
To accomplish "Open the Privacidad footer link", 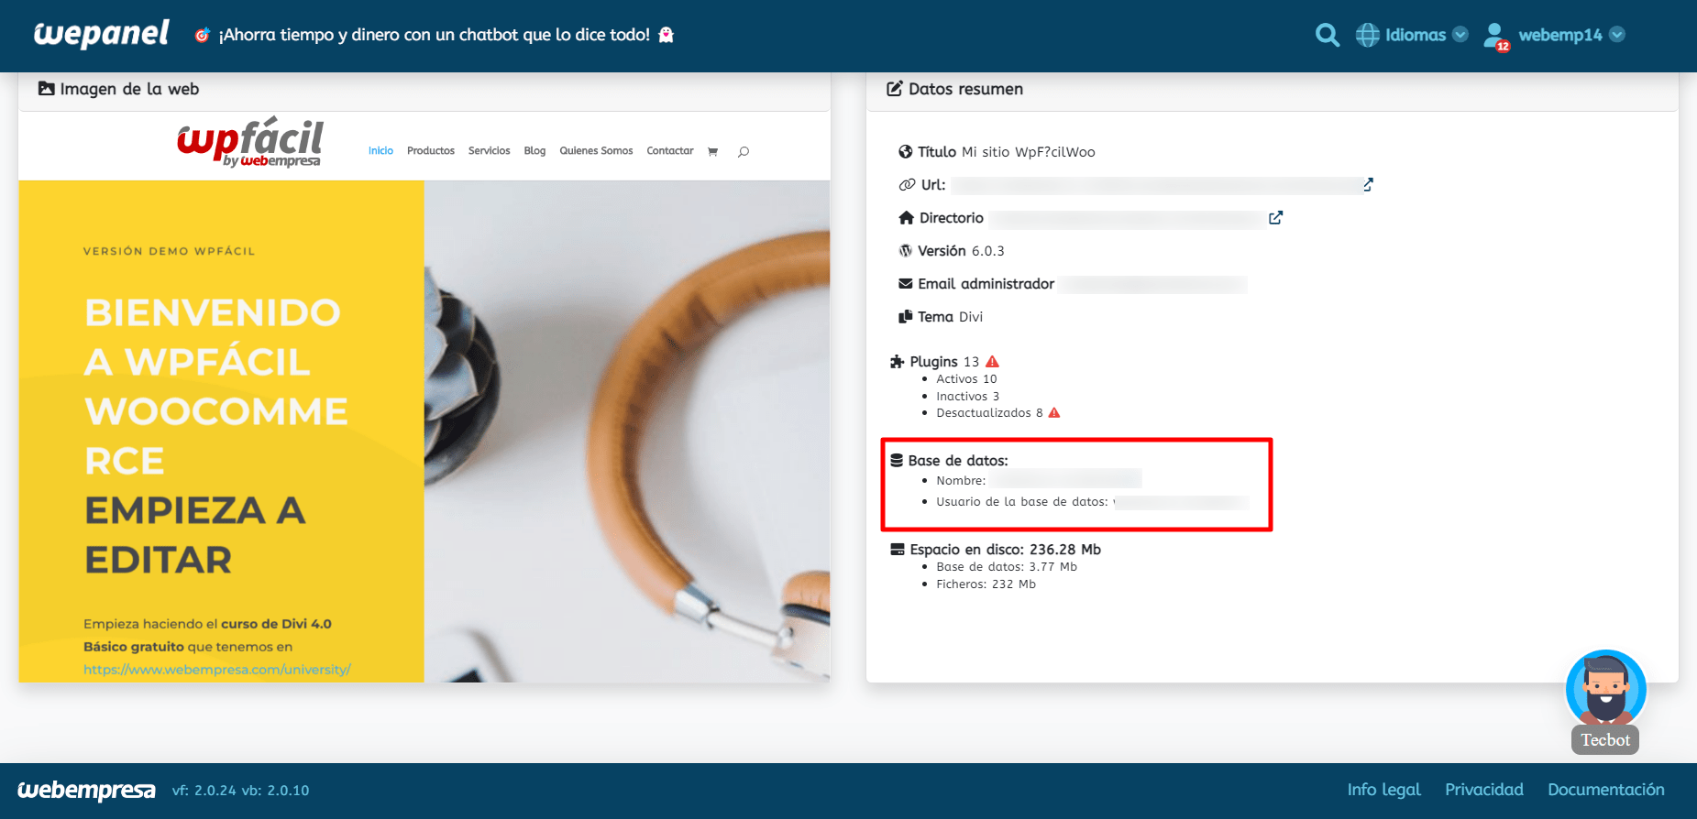I will (1484, 790).
